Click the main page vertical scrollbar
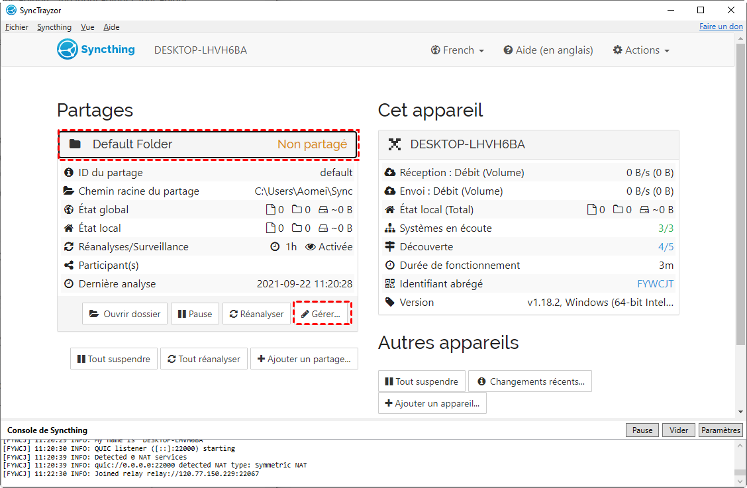Image resolution: width=747 pixels, height=488 pixels. pos(740,195)
